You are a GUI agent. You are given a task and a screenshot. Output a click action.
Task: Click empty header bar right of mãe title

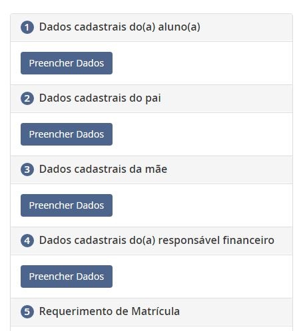point(230,169)
